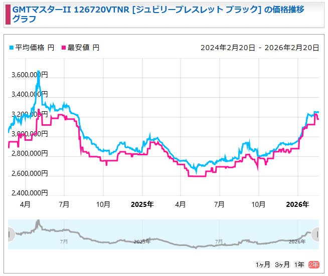328x276 pixels.
Task: Toggle the 最安値 series in legend
Action: click(83, 48)
